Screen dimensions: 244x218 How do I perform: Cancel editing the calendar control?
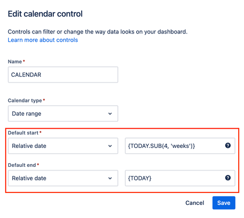[195, 203]
